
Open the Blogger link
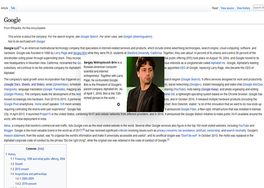pyautogui.click(x=8, y=130)
